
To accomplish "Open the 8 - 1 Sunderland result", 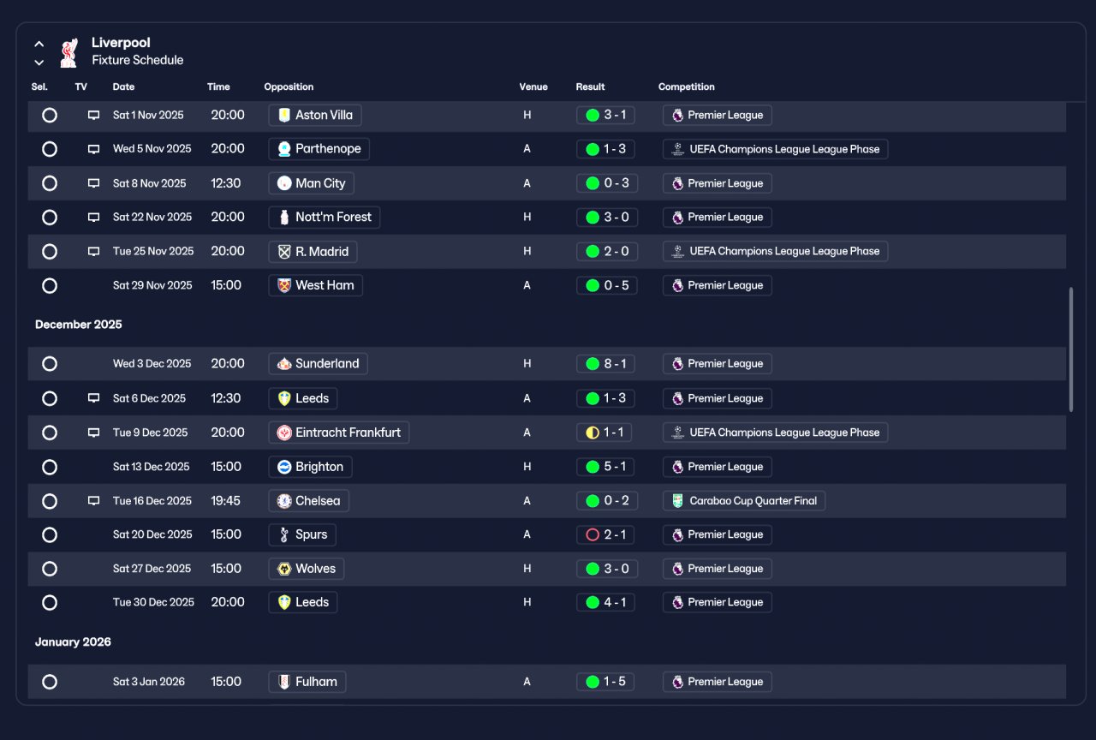I will [x=605, y=364].
